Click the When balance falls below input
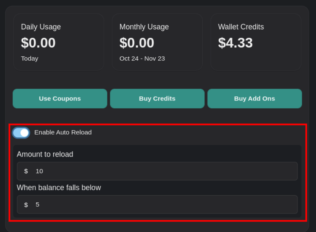This screenshot has height=232, width=316. 162,204
